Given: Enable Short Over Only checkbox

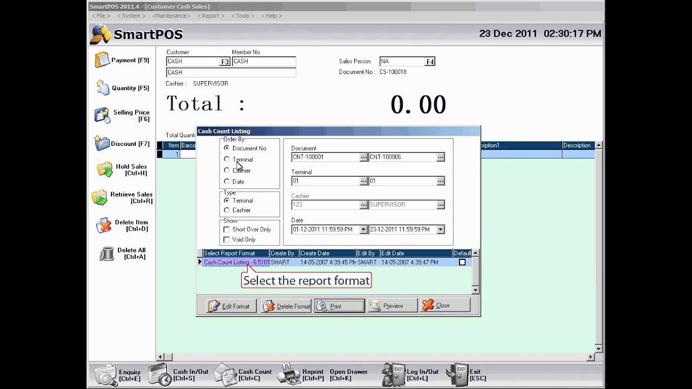Looking at the screenshot, I should click(x=227, y=230).
